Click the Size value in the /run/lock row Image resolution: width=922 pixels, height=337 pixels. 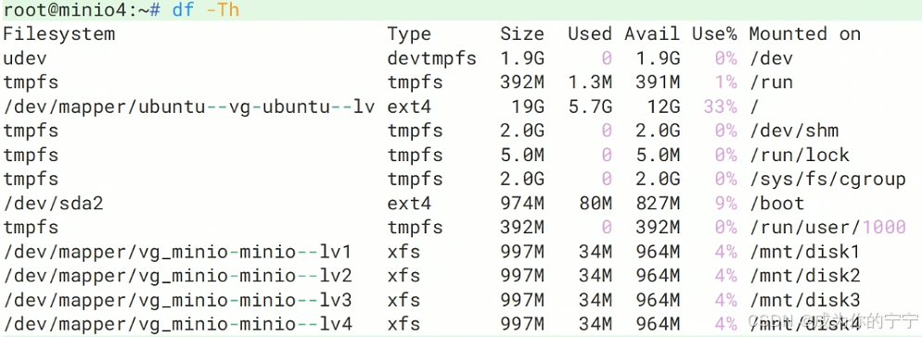click(522, 155)
